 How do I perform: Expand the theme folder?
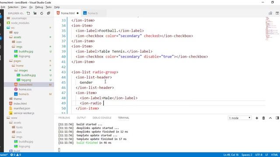click(17, 99)
